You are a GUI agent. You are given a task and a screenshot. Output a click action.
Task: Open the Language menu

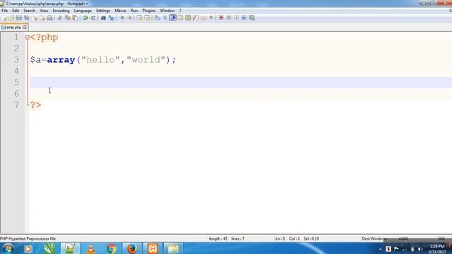[x=83, y=11]
